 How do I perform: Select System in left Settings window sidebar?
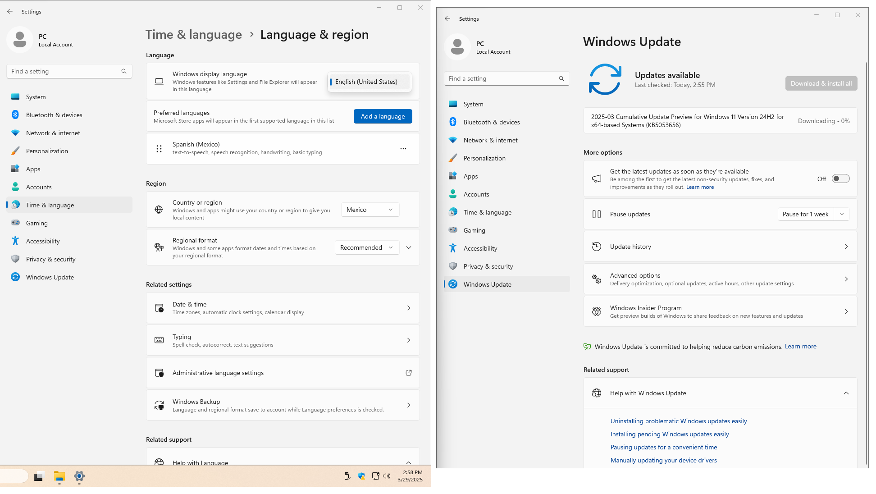pyautogui.click(x=69, y=97)
